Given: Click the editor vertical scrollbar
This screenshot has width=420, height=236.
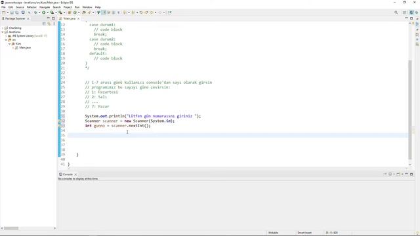Looking at the screenshot, I should [409, 109].
